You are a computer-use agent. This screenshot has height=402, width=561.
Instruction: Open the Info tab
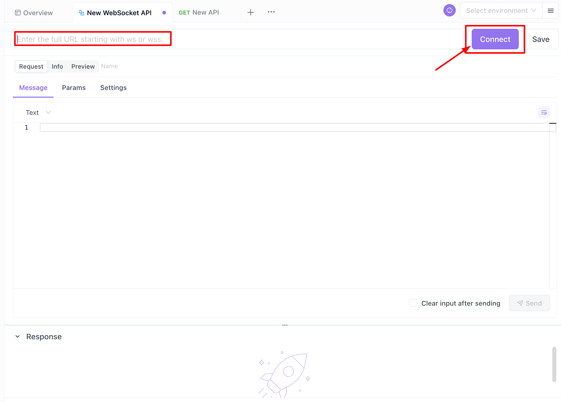pos(57,66)
